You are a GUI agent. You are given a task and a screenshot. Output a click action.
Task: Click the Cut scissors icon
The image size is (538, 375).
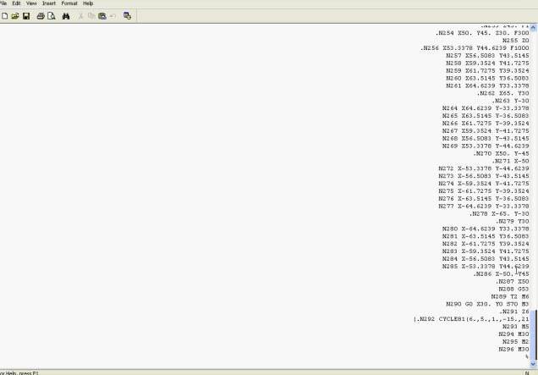pyautogui.click(x=81, y=16)
